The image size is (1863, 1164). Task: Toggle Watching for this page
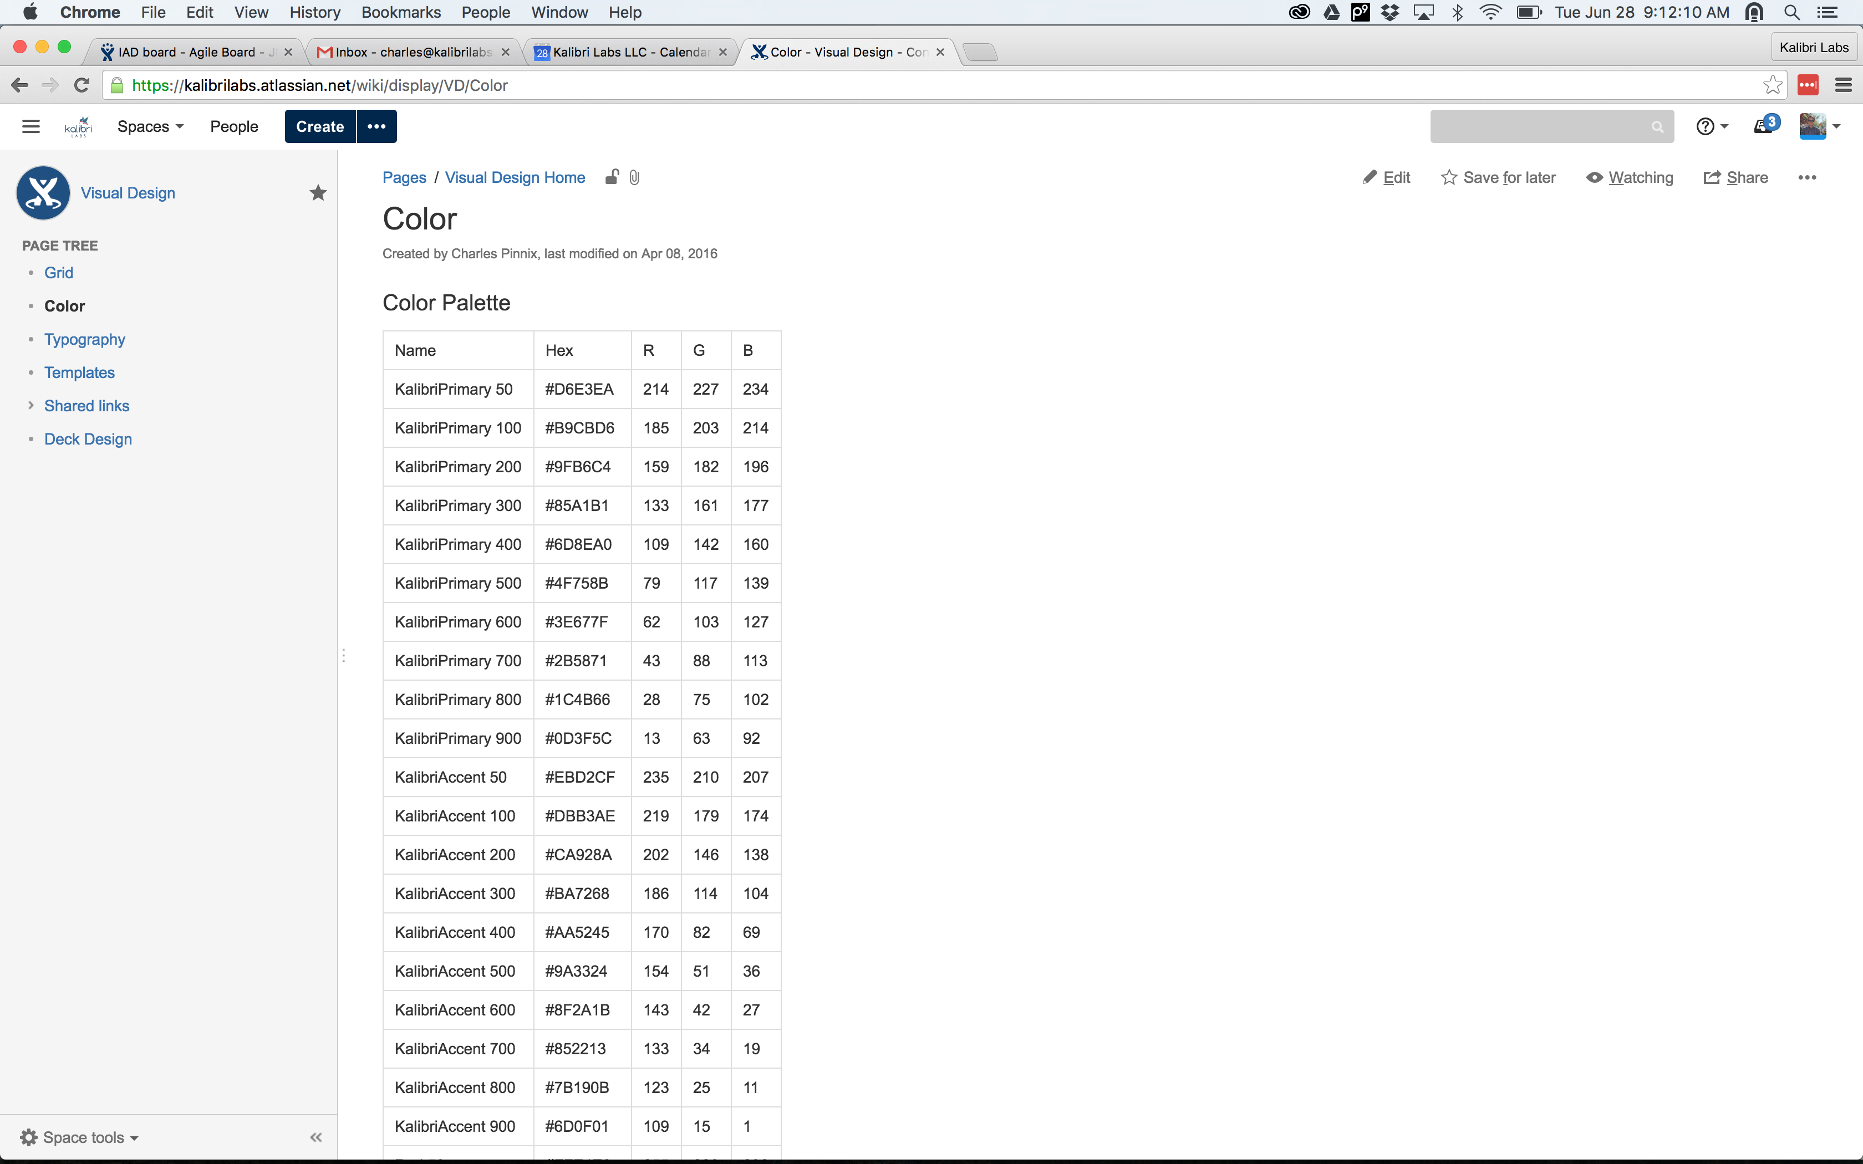[x=1630, y=178]
